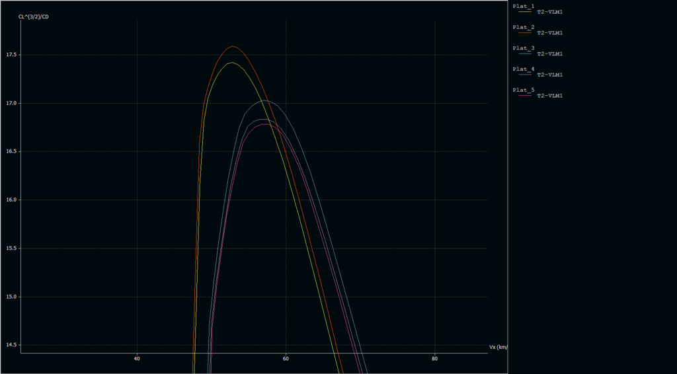Click the CL^(3/2)/CD y-axis title
This screenshot has height=374, width=677.
click(x=33, y=17)
